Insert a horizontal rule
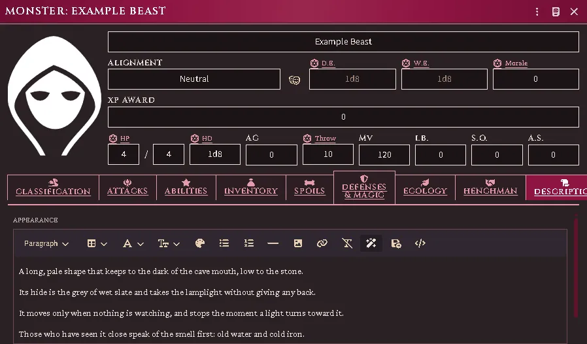This screenshot has height=344, width=587. point(273,243)
